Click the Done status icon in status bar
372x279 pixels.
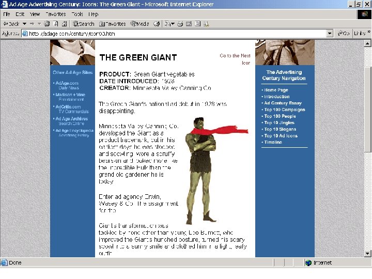[x=4, y=262]
